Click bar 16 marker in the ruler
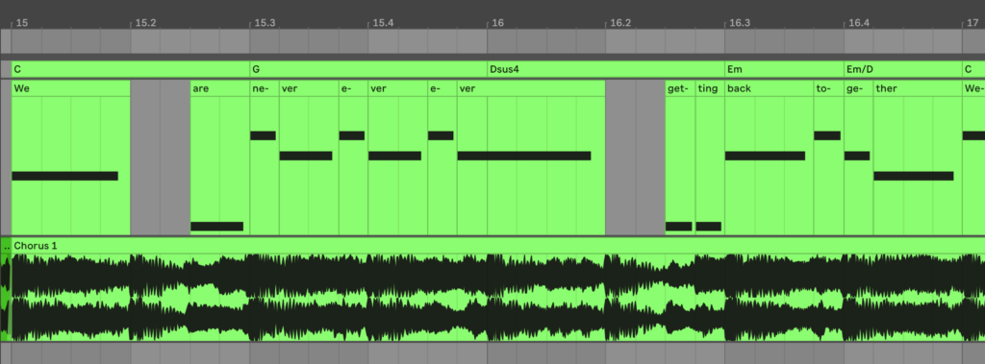 tap(497, 23)
